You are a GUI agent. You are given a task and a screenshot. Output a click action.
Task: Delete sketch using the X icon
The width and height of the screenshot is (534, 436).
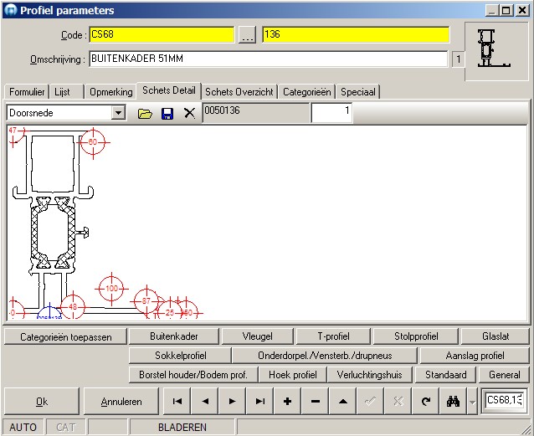(x=189, y=113)
